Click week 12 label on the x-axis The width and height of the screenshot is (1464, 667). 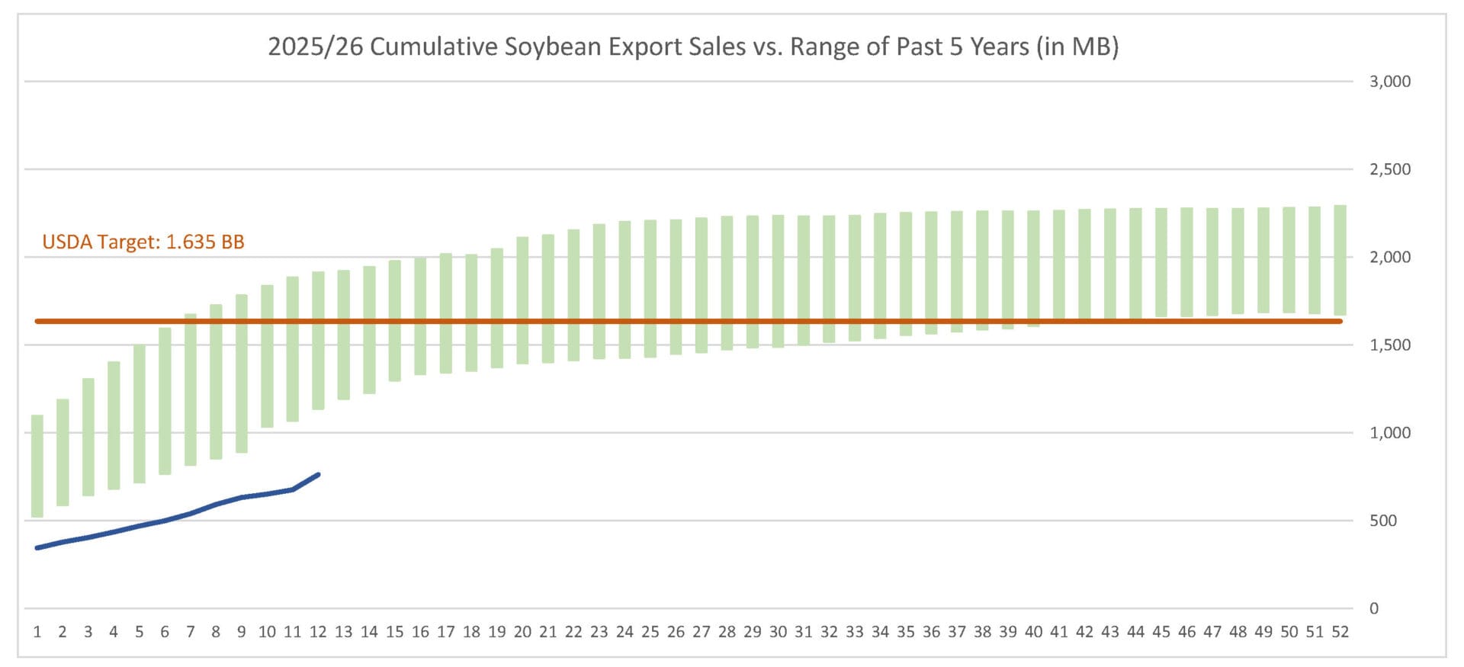click(x=318, y=632)
